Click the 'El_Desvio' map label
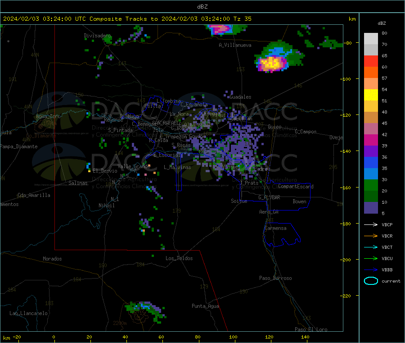The width and height of the screenshot is (405, 343). pyautogui.click(x=105, y=171)
